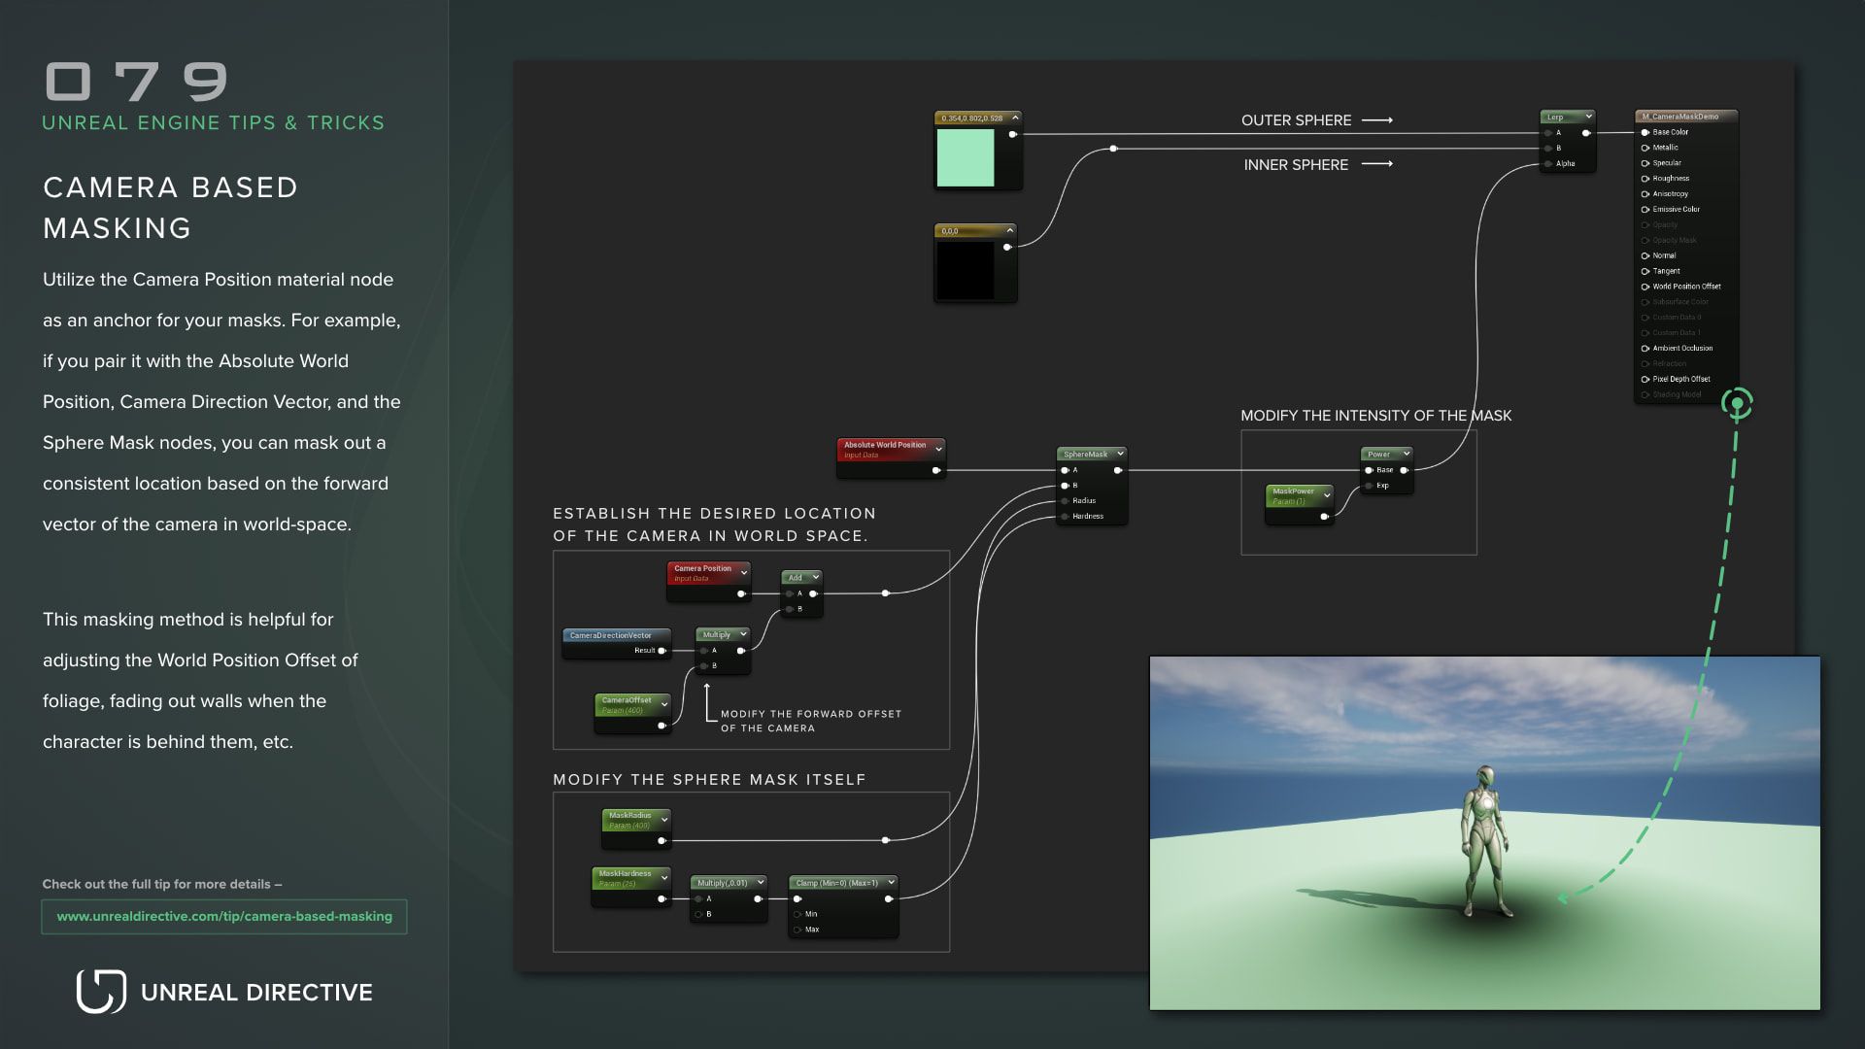Click the Base Color material pin

click(x=1645, y=132)
